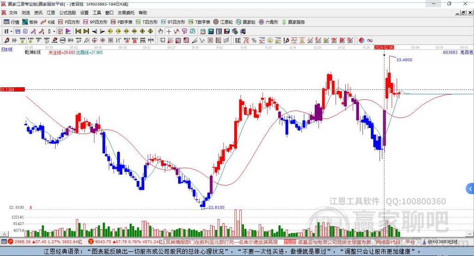Click the 2024-02-06 date marker
The height and width of the screenshot is (256, 474).
click(x=384, y=48)
